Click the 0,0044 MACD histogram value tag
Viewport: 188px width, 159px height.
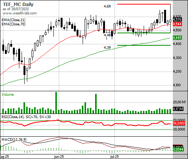tap(178, 150)
